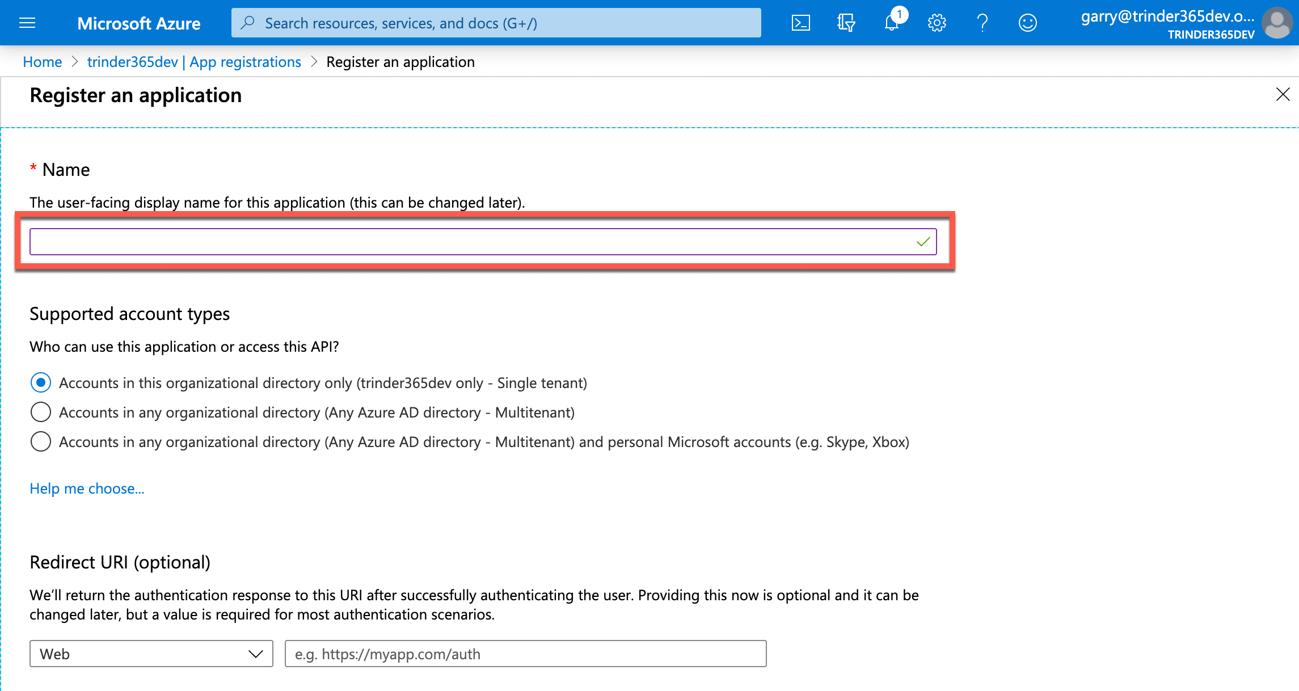Launch Cloud Shell from the top bar
Viewport: 1299px width, 691px height.
coord(800,23)
